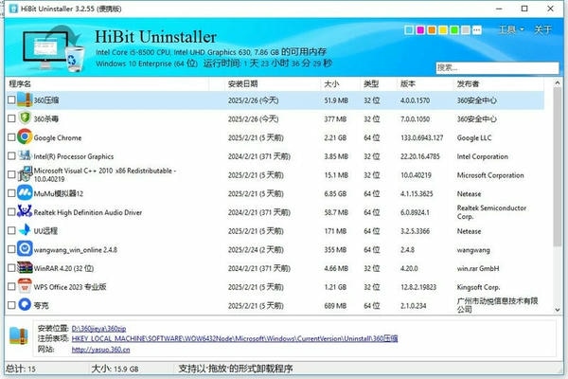Click the status bar 大小: 15.9 GB
This screenshot has width=568, height=379.
click(115, 369)
